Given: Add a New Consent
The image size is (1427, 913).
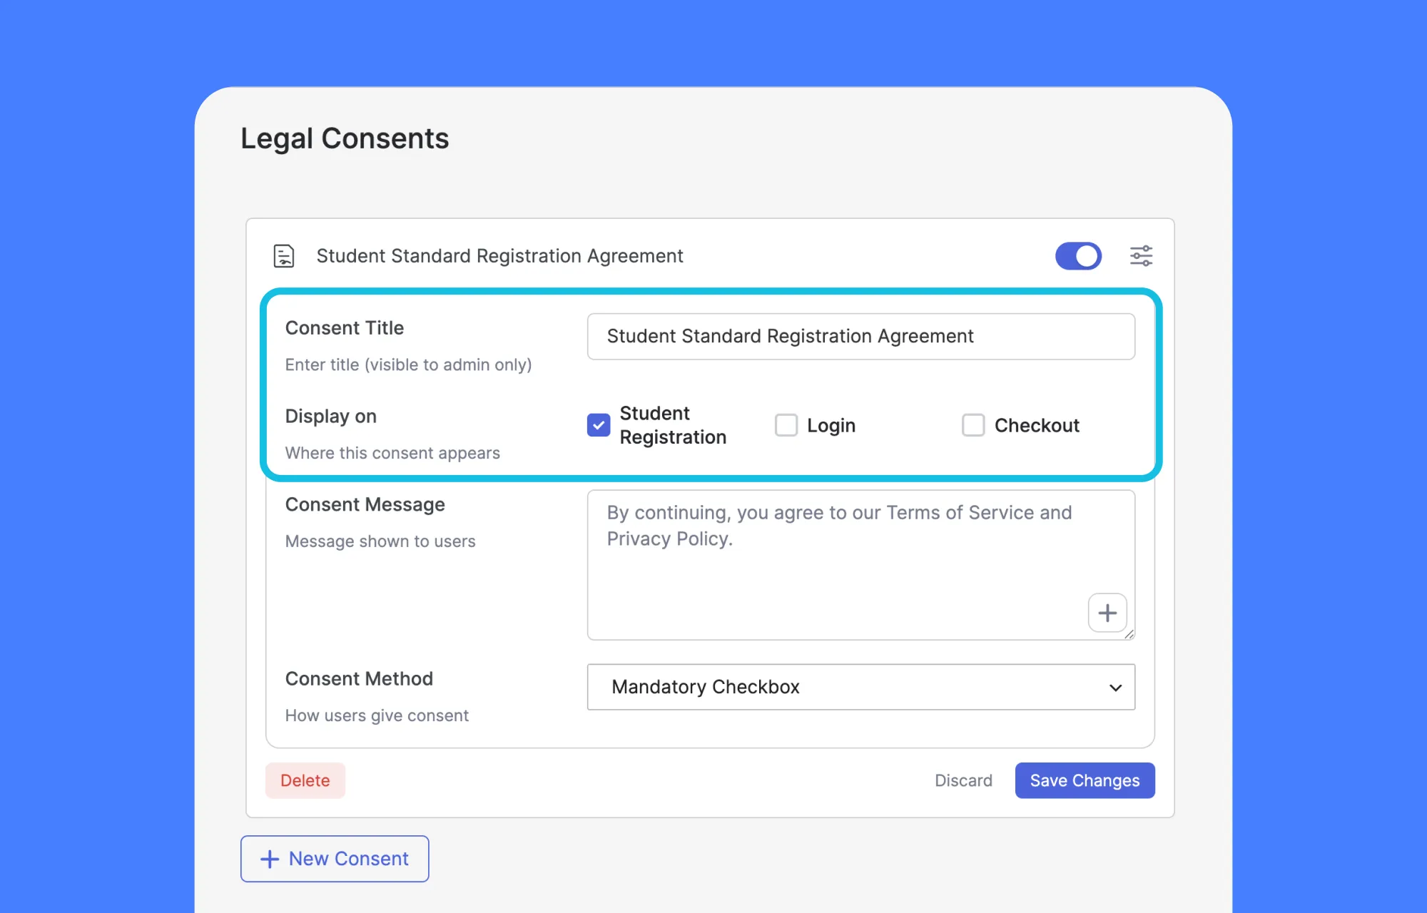Looking at the screenshot, I should pos(335,859).
